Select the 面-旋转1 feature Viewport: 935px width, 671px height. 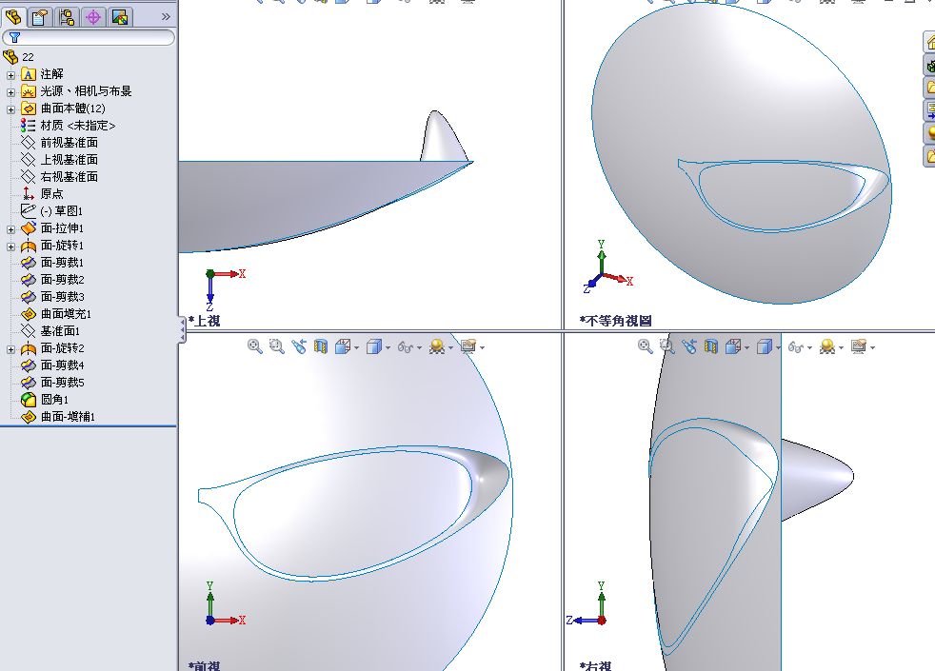point(52,246)
